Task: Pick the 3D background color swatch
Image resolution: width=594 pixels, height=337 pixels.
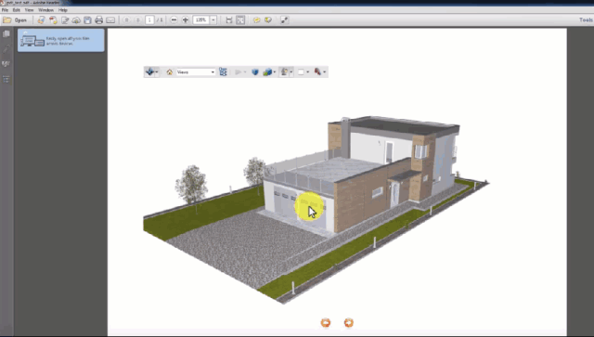Action: pyautogui.click(x=301, y=72)
